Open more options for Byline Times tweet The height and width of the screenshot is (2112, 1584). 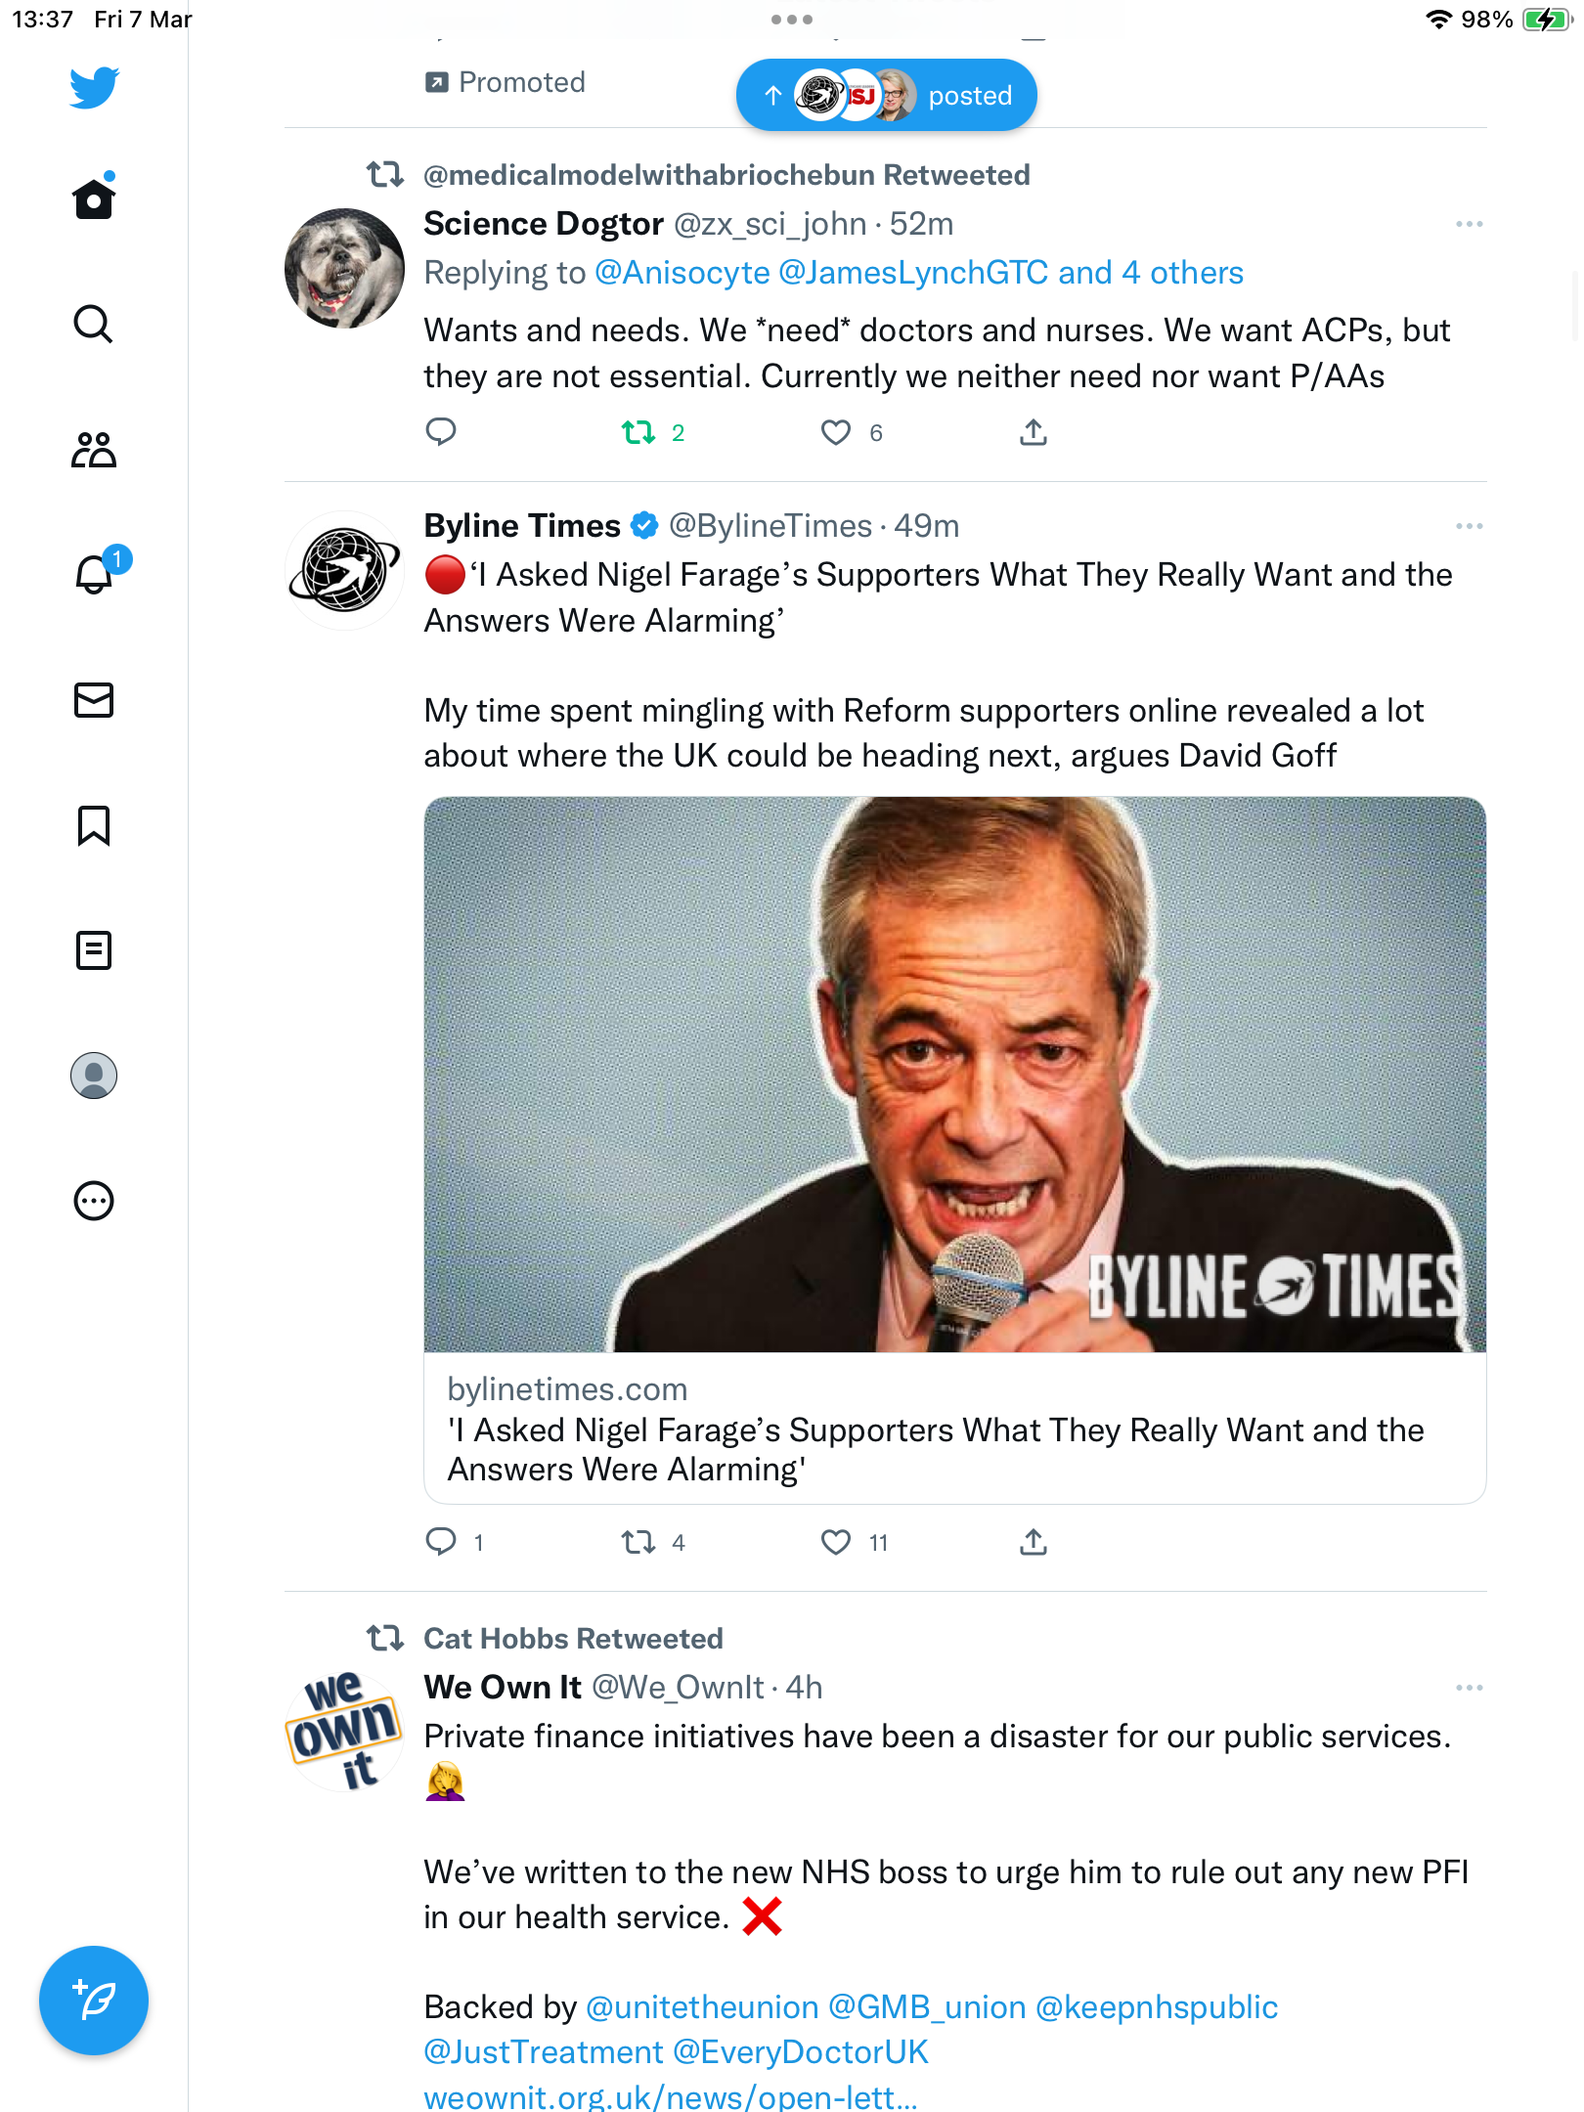(1469, 527)
